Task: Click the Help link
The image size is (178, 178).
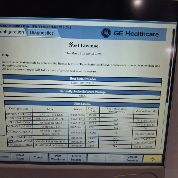Action: pyautogui.click(x=5, y=55)
